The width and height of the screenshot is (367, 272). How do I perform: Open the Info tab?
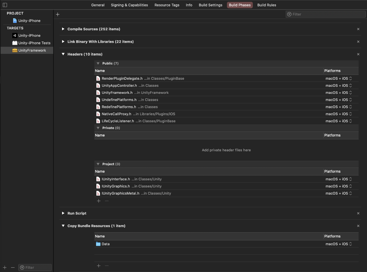[x=189, y=5]
